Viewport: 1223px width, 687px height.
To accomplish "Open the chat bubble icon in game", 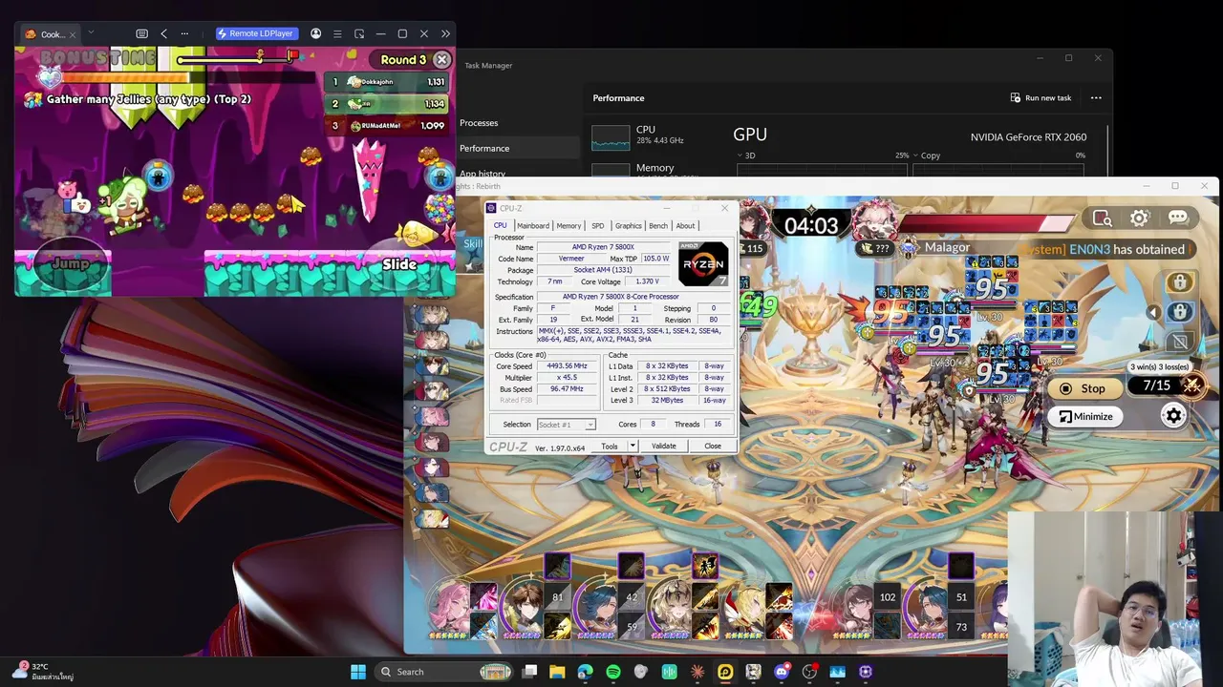I will click(x=1178, y=219).
